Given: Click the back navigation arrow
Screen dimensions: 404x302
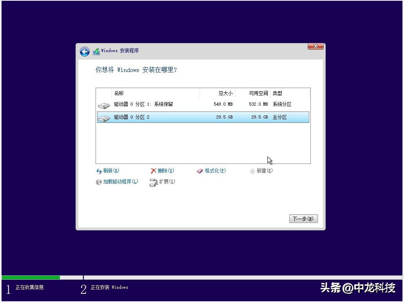Looking at the screenshot, I should 85,51.
